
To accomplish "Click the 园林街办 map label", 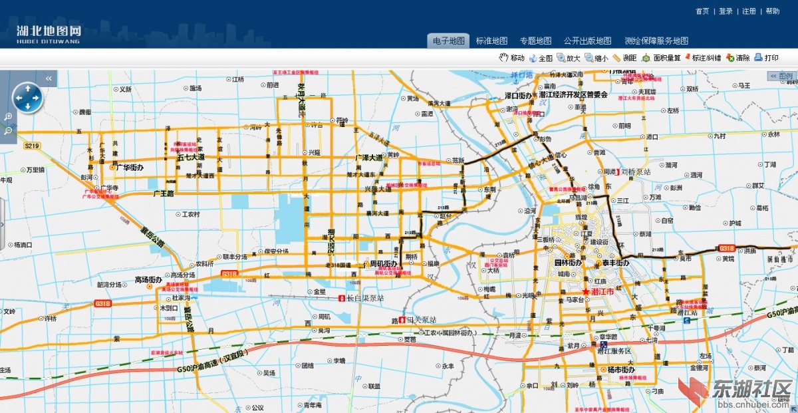I will (x=568, y=263).
